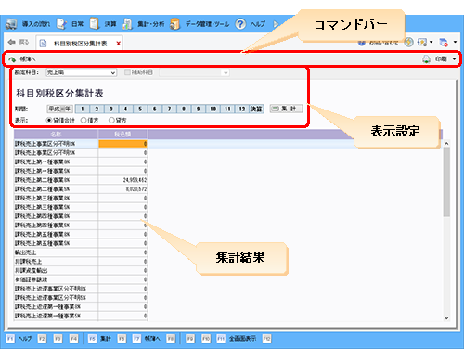Enable the 補助科目 checkbox
This screenshot has height=349, width=464.
click(127, 72)
